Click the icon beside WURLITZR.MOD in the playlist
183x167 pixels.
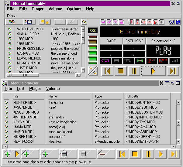point(10,29)
